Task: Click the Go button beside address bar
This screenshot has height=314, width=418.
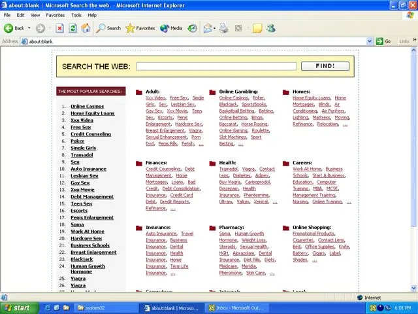Action: coord(383,41)
